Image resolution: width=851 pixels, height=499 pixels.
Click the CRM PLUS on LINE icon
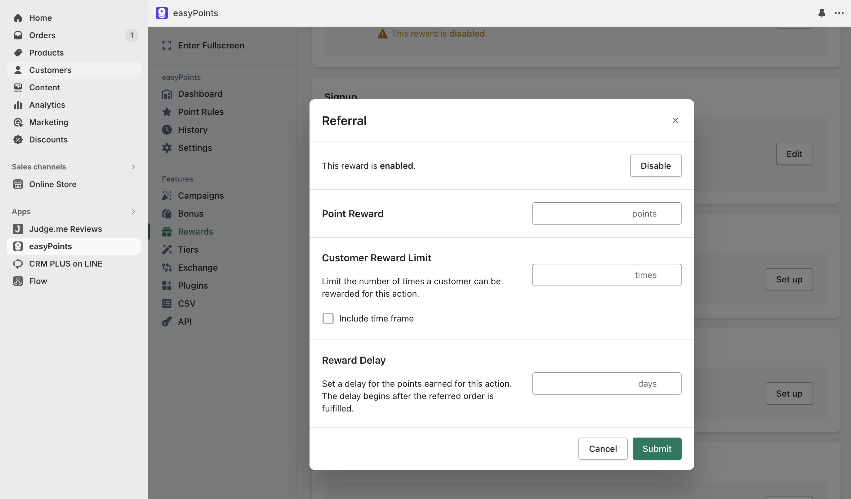click(x=18, y=263)
